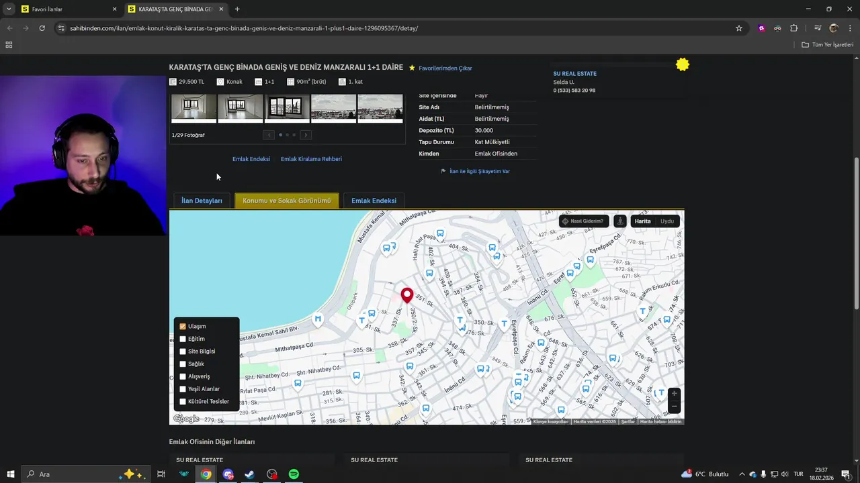Open the Emlak Endeksi tab
The height and width of the screenshot is (483, 860).
tap(374, 201)
